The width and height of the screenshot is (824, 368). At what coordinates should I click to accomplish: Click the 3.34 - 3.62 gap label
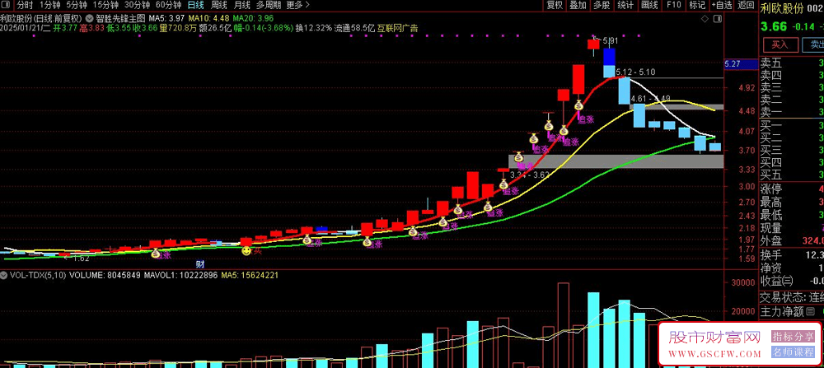(529, 175)
